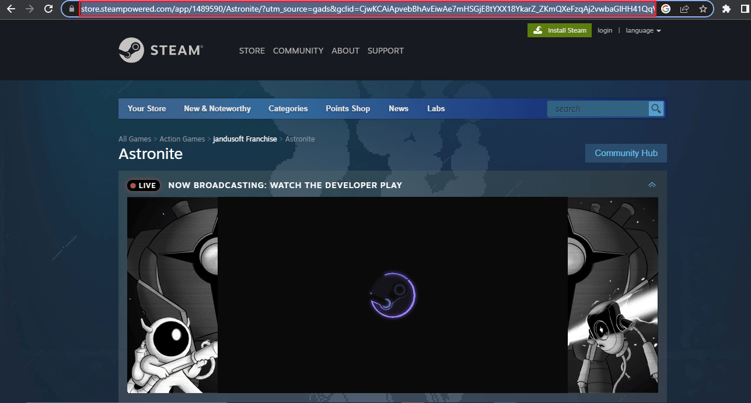Click the Install Steam button

point(560,30)
